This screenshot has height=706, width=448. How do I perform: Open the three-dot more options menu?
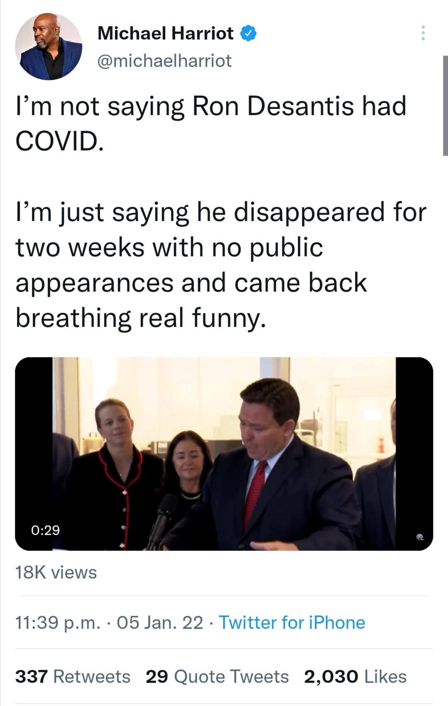423,33
